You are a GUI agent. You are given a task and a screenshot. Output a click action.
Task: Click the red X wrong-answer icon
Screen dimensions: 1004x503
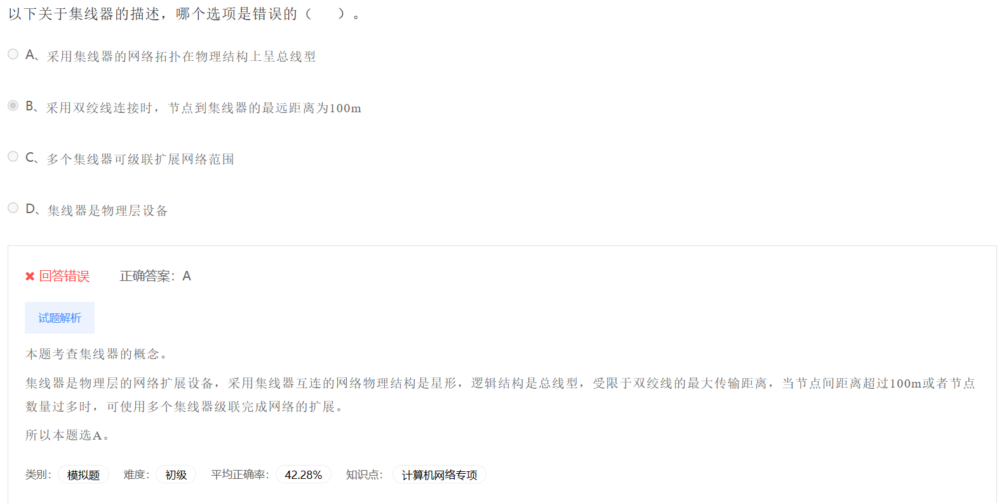[x=30, y=276]
